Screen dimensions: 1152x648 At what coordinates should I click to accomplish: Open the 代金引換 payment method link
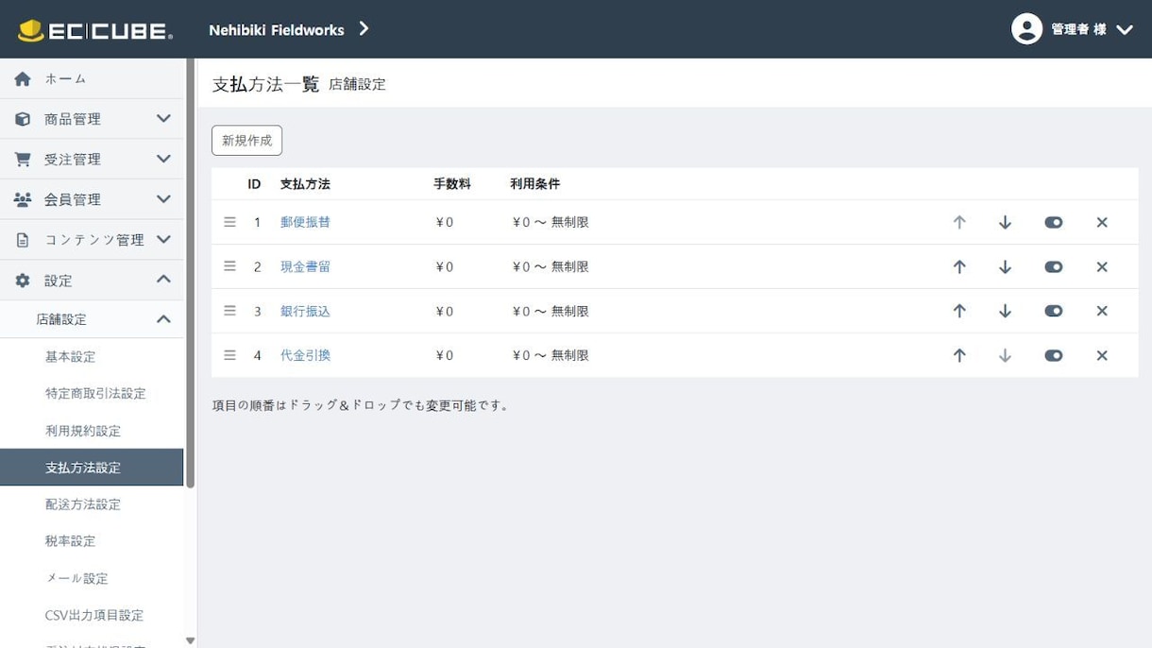[x=305, y=355]
